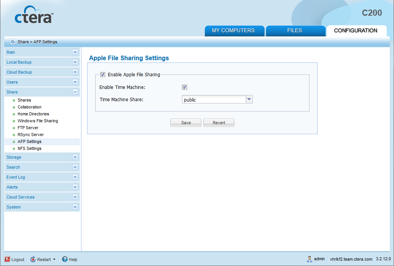Viewport: 394px width, 266px height.
Task: Click the Share > AFP Settings breadcrumb text
Action: coord(37,42)
